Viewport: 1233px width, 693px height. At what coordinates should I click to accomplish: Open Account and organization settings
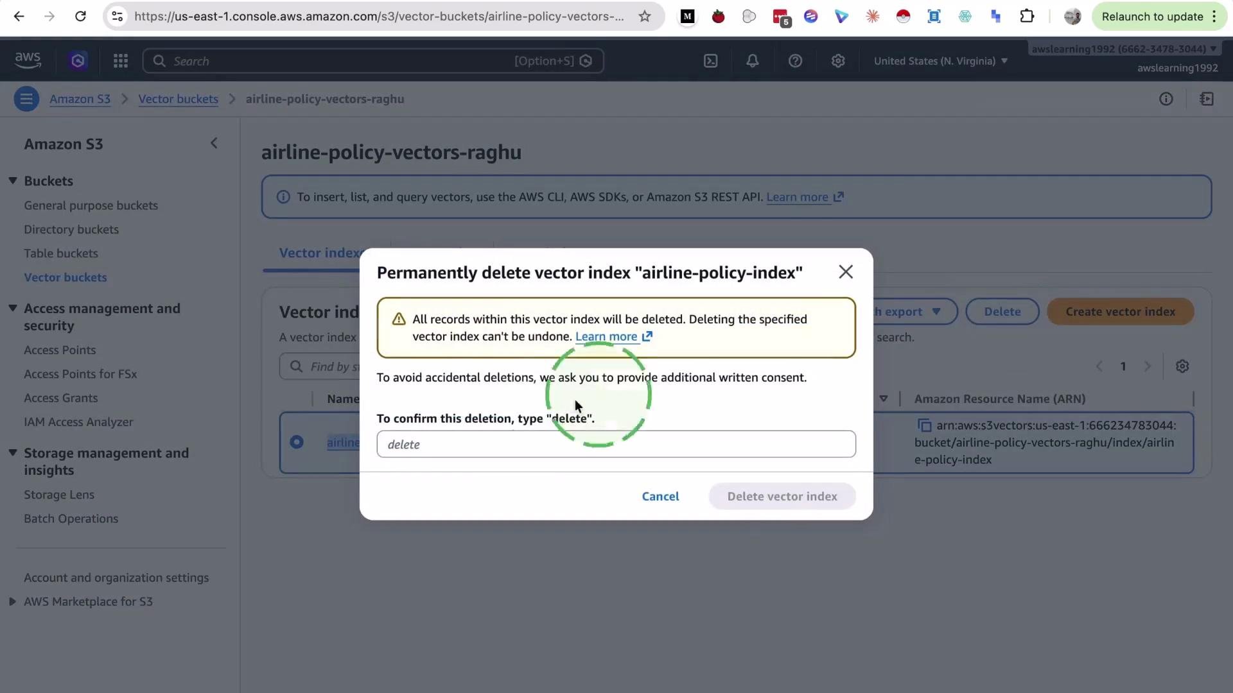116,577
